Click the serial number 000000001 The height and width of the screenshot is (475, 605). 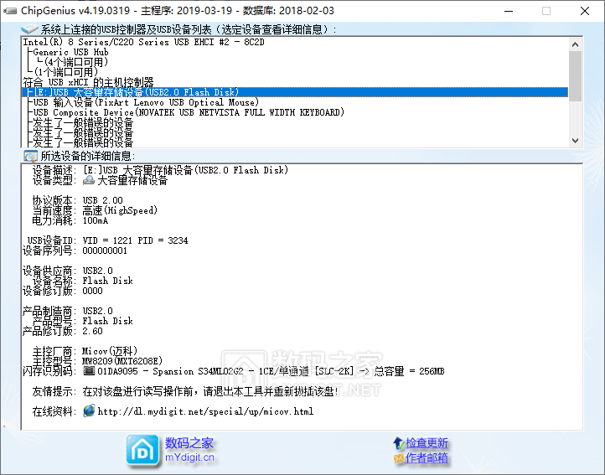(x=105, y=250)
